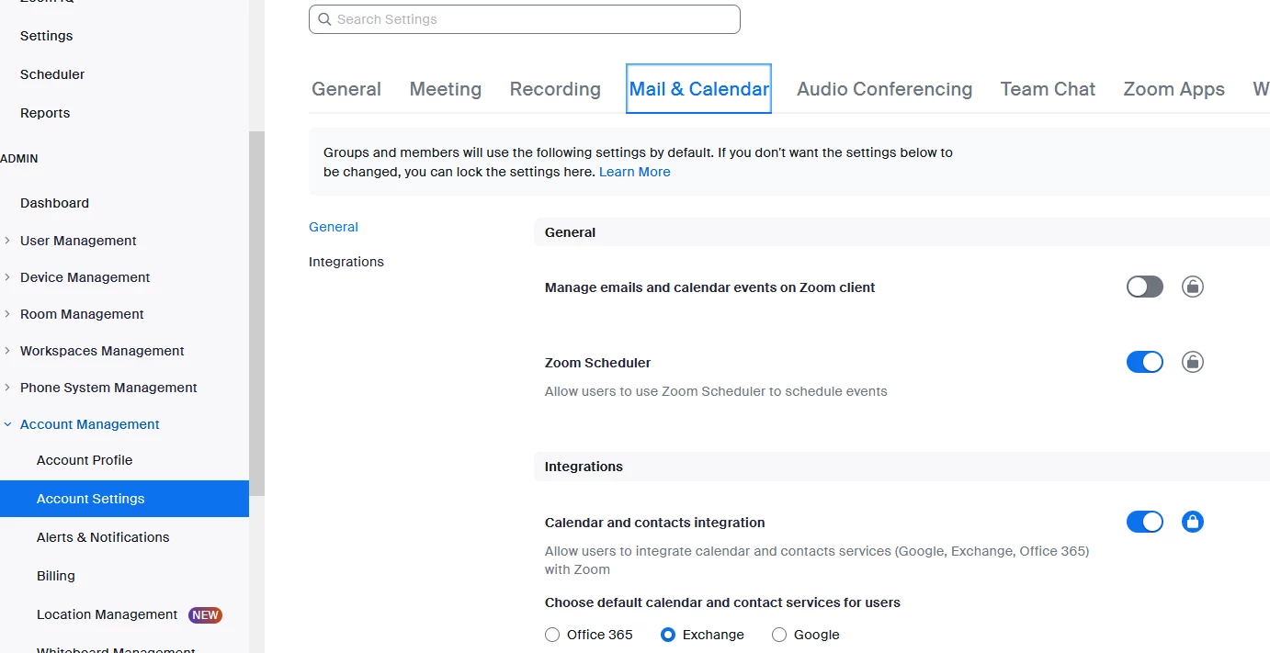Viewport: 1270px width, 653px height.
Task: Expand Phone System Management chevron
Action: click(7, 388)
